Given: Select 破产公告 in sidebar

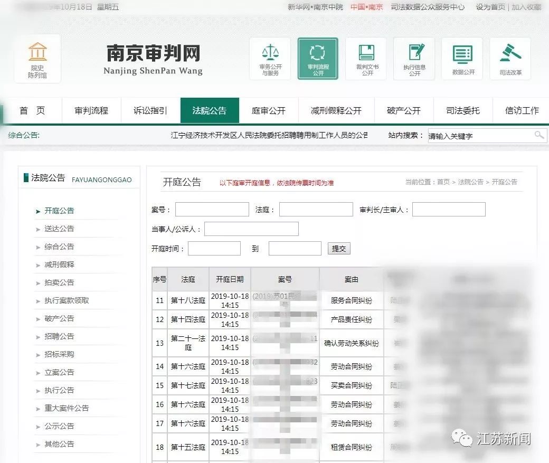Looking at the screenshot, I should click(x=59, y=318).
